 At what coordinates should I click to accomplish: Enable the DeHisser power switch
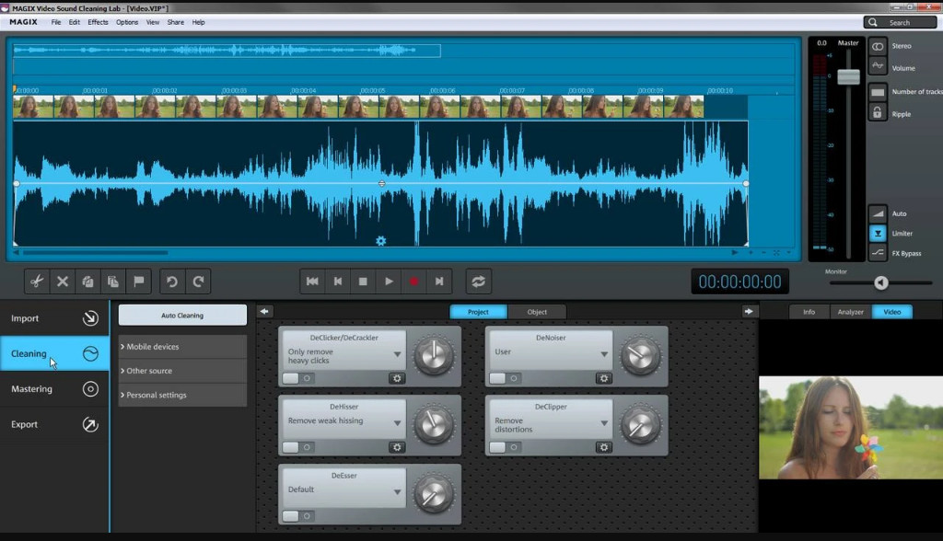click(298, 447)
